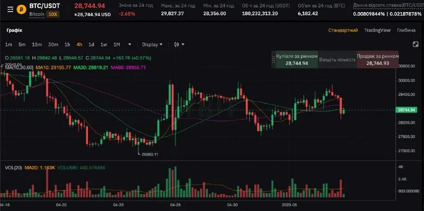Switch to Стандартний chart view
Image resolution: width=424 pixels, height=211 pixels.
343,30
